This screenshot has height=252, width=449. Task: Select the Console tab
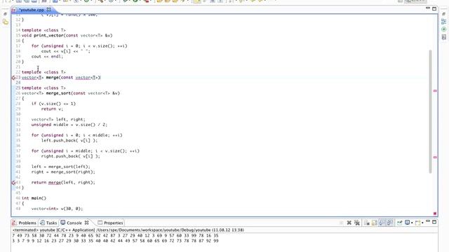pos(72,223)
